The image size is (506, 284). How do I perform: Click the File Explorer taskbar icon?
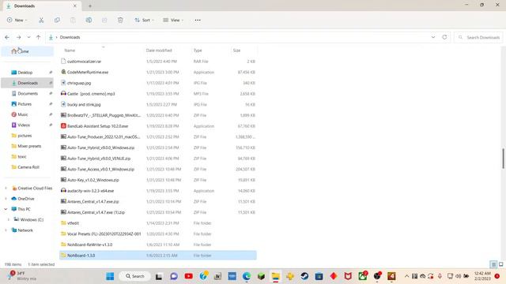point(276,276)
